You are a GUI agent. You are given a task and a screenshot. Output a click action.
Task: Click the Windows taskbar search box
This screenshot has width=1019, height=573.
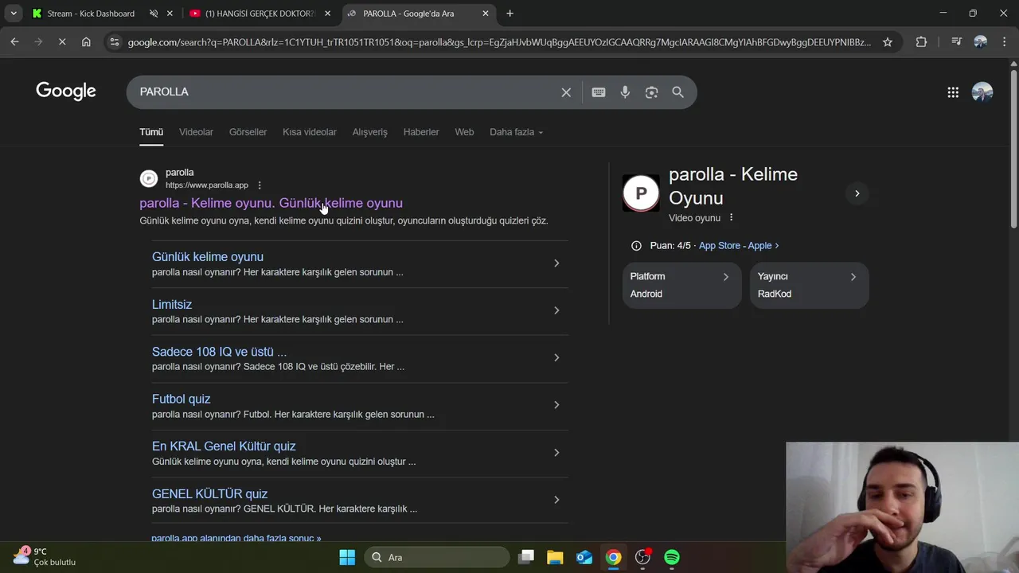(x=437, y=557)
